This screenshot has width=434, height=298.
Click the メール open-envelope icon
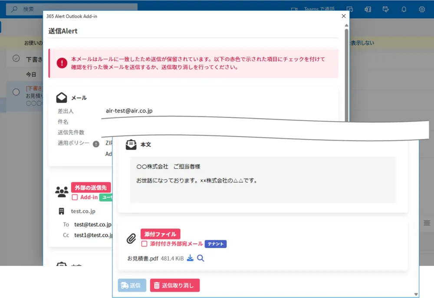(62, 98)
